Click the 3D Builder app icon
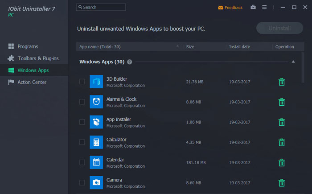Viewport: 312px width, 194px height. (96, 82)
